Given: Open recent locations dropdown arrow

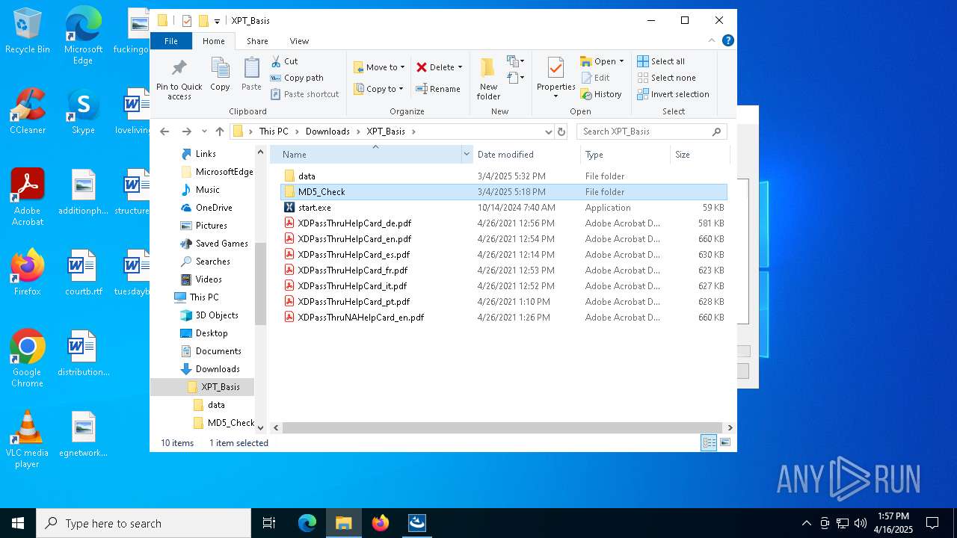Looking at the screenshot, I should 204,132.
